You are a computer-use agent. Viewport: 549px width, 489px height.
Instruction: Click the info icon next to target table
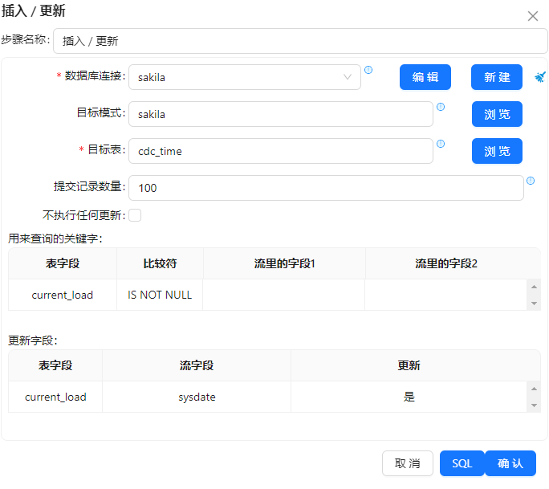(x=440, y=144)
